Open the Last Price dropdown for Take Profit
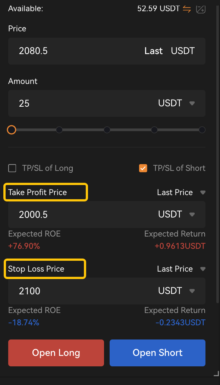 (x=202, y=192)
